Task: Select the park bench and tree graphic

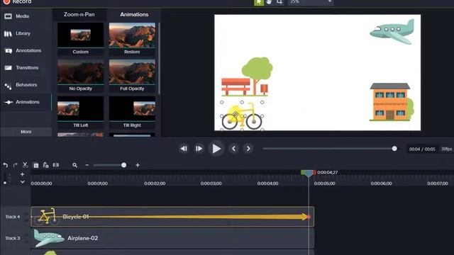Action: pyautogui.click(x=247, y=76)
